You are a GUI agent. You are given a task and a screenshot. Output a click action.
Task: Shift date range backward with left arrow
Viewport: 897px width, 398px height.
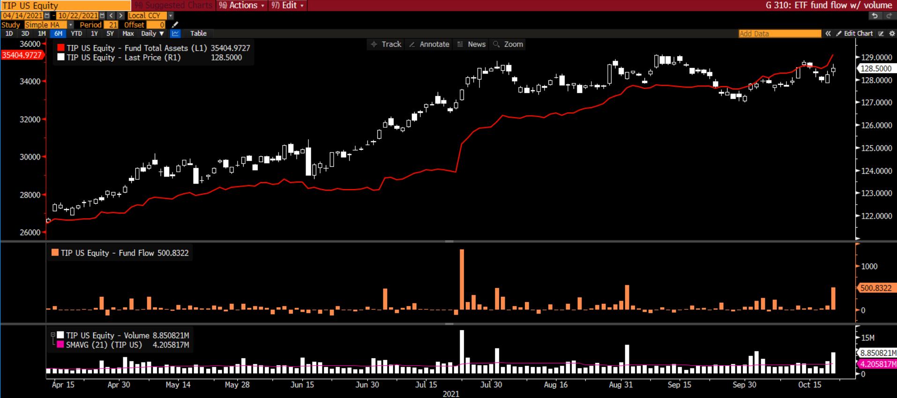[x=111, y=15]
